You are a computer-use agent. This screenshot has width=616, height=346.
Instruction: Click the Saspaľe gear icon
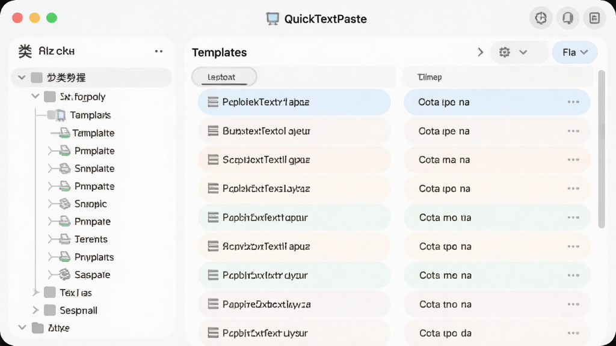click(x=65, y=275)
